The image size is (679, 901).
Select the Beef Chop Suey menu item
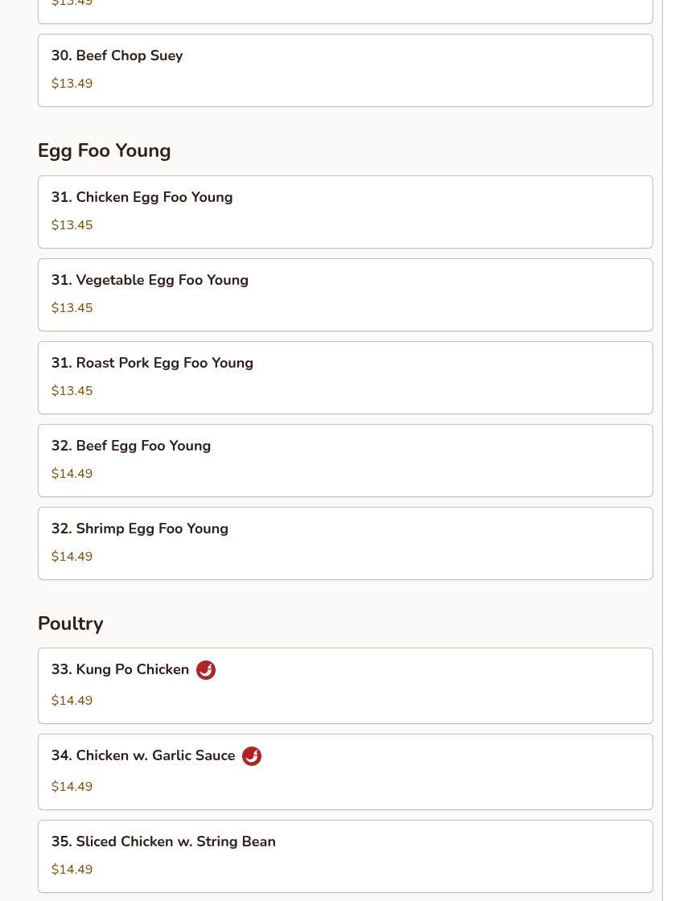coord(345,70)
